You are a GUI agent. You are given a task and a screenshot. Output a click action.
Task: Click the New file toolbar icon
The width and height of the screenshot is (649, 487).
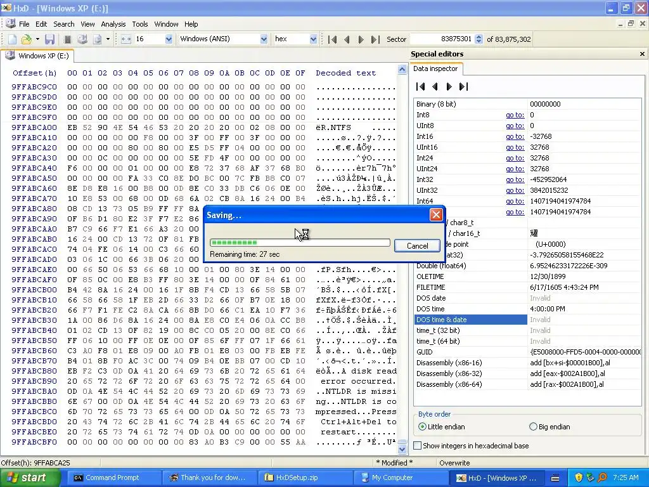point(13,39)
